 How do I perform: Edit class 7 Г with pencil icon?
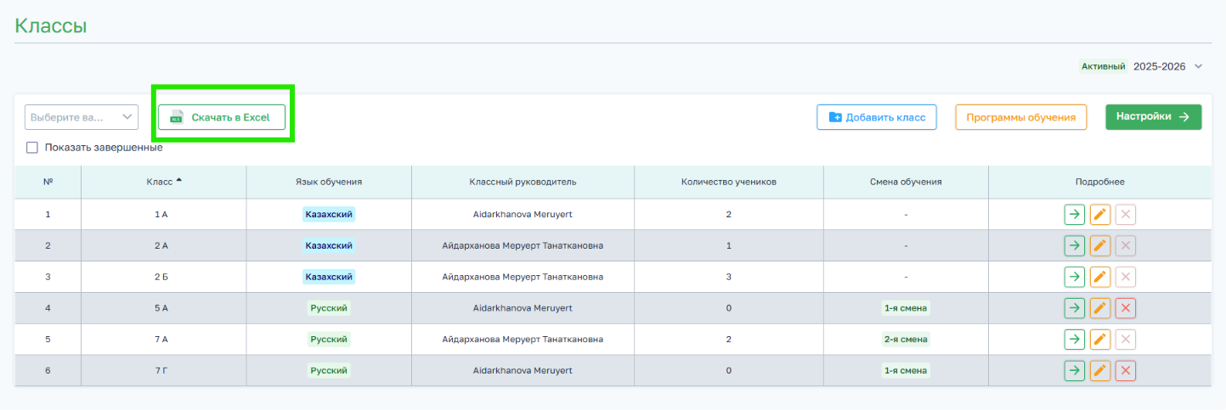(1100, 371)
